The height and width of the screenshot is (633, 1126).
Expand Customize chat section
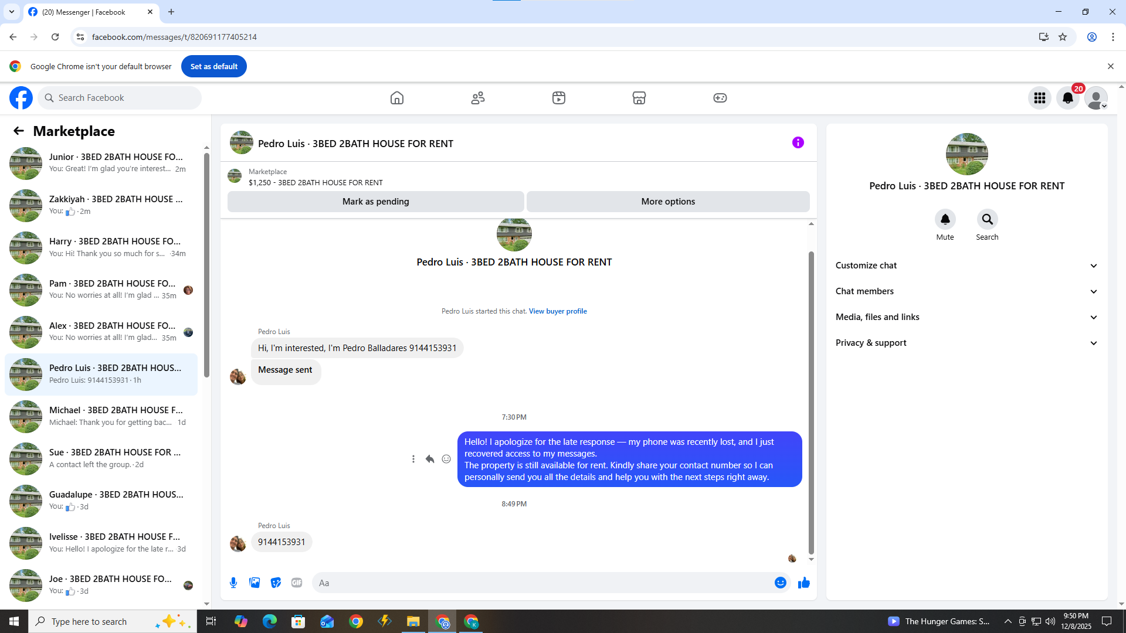click(x=966, y=266)
